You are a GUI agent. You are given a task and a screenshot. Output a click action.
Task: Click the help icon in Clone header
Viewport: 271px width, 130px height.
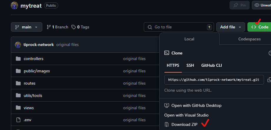[x=270, y=53]
